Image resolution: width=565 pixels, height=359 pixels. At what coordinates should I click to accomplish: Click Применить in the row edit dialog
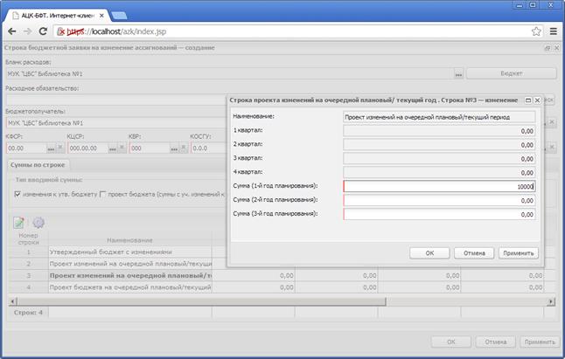519,252
